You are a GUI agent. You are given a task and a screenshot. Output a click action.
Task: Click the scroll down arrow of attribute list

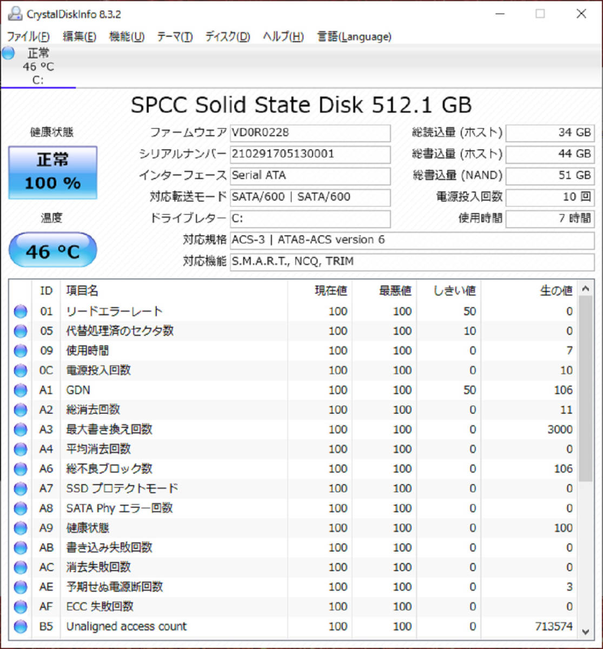[x=585, y=631]
